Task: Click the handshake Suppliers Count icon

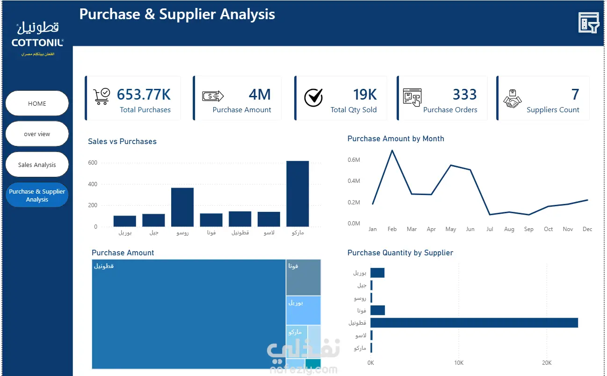Action: (x=513, y=99)
